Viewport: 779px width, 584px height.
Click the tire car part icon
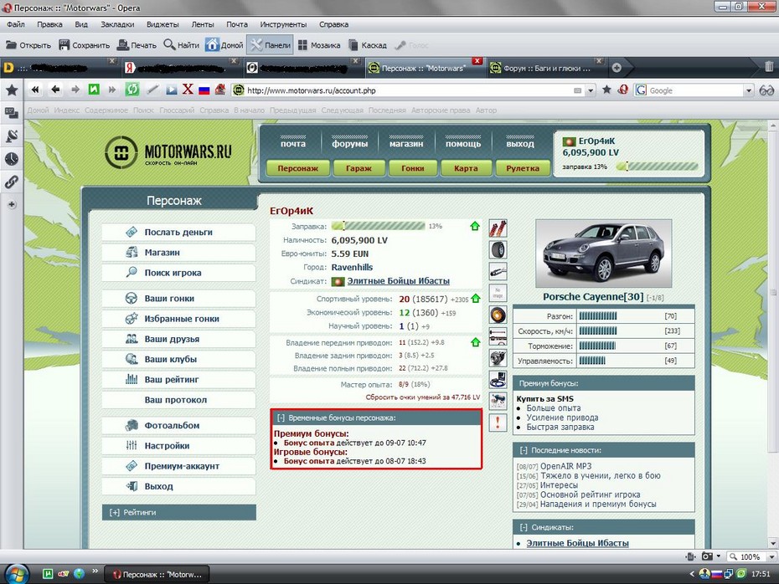click(498, 249)
